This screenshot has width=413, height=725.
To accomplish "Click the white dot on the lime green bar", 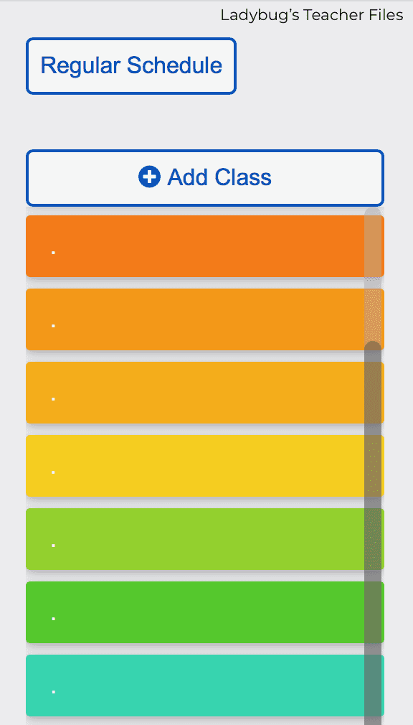I will (54, 546).
